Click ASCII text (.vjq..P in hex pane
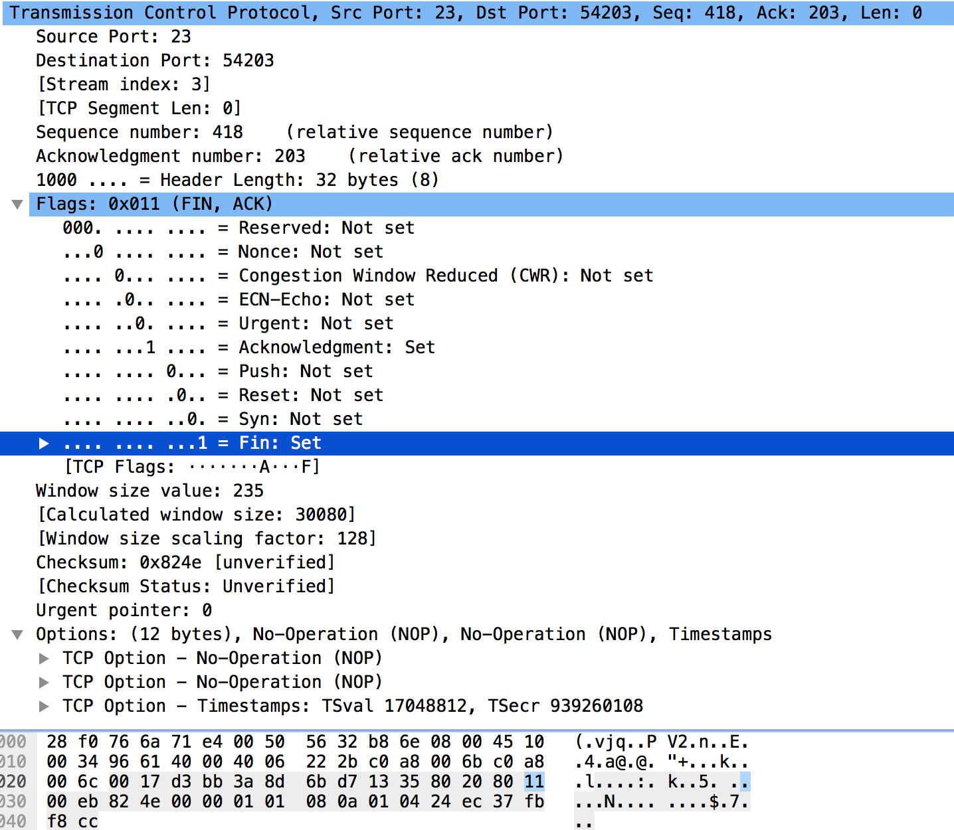This screenshot has width=954, height=830. [616, 742]
